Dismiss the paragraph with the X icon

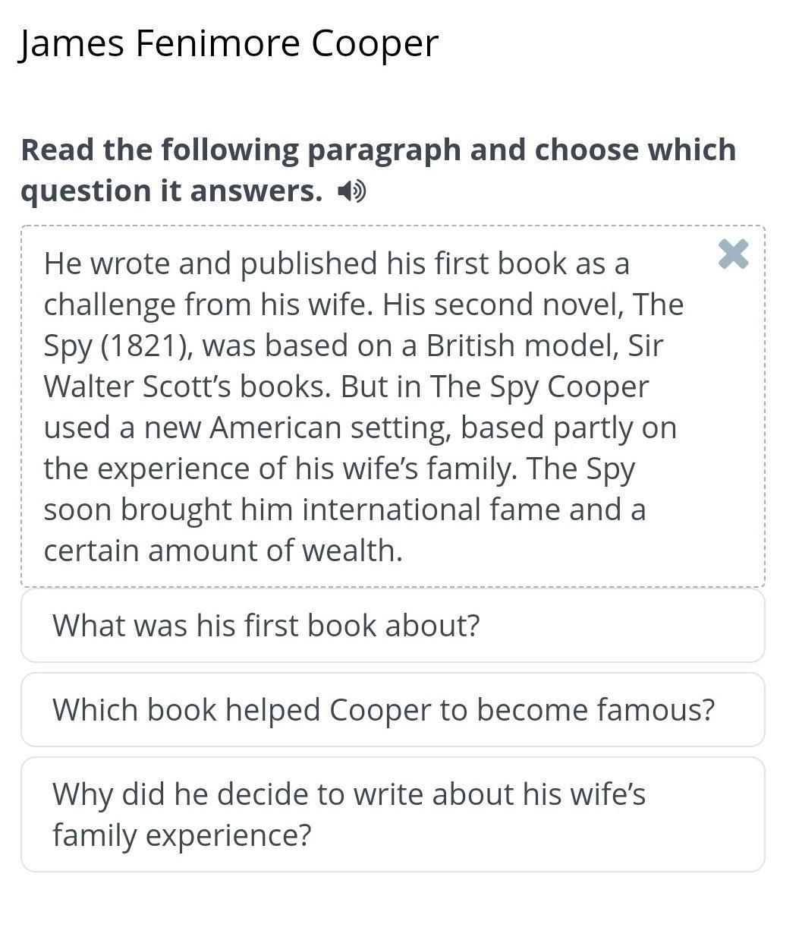coord(733,254)
